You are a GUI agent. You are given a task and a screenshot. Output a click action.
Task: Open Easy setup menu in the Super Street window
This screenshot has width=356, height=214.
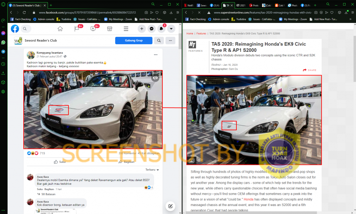(353, 13)
